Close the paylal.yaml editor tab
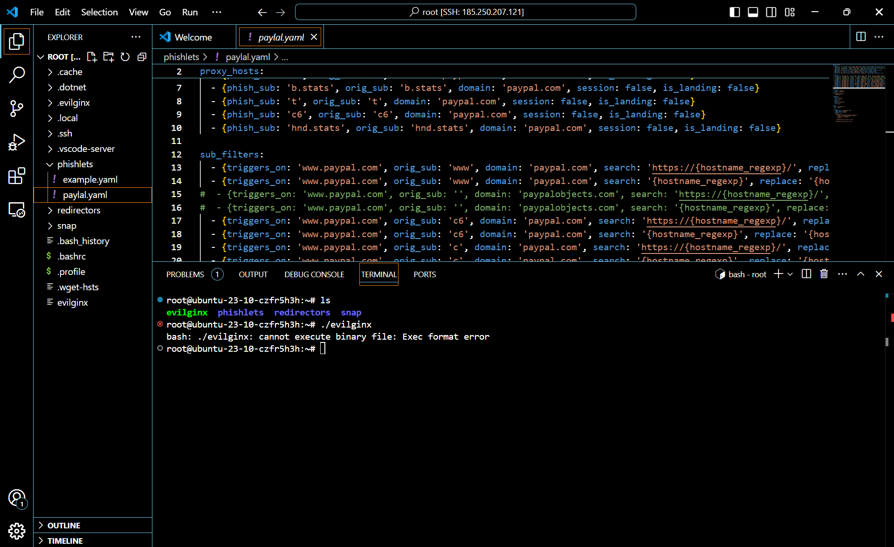The image size is (894, 547). tap(314, 37)
